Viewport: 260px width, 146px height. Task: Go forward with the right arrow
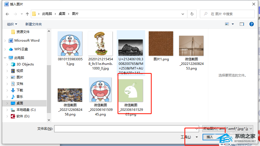(15, 14)
